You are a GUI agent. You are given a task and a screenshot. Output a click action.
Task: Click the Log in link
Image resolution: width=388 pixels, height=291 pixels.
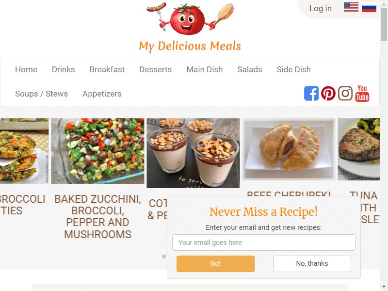click(321, 8)
